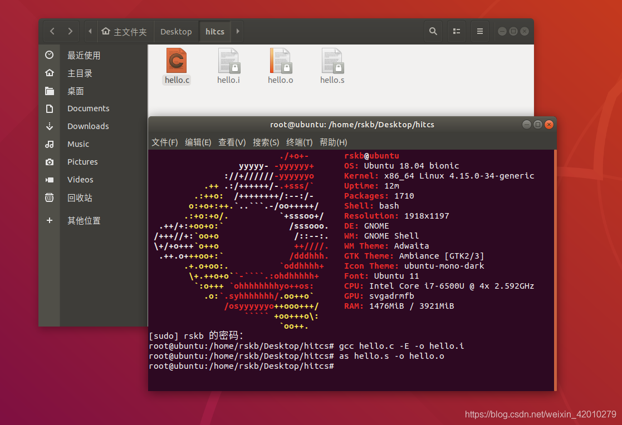Click the Music note icon in sidebar
Viewport: 622px width, 425px height.
pyautogui.click(x=49, y=144)
